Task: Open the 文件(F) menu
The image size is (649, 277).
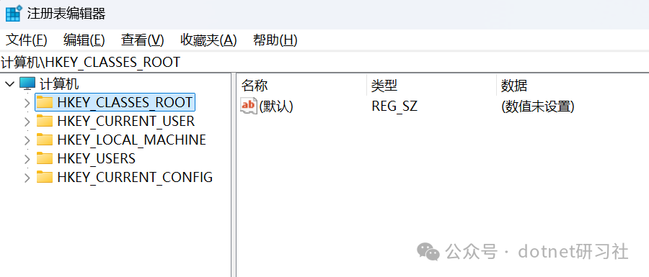Action: point(27,40)
